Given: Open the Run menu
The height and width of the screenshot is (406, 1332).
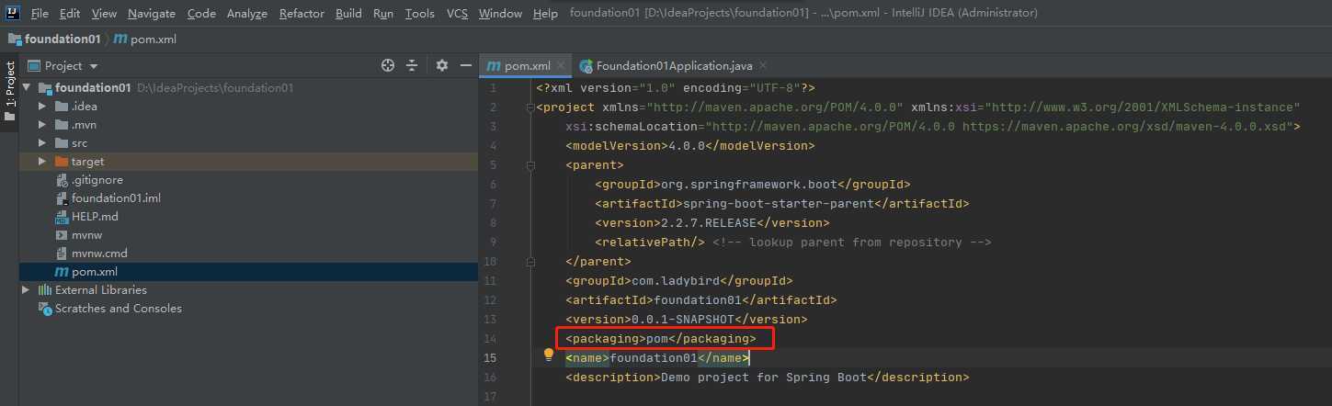Looking at the screenshot, I should click(x=383, y=14).
